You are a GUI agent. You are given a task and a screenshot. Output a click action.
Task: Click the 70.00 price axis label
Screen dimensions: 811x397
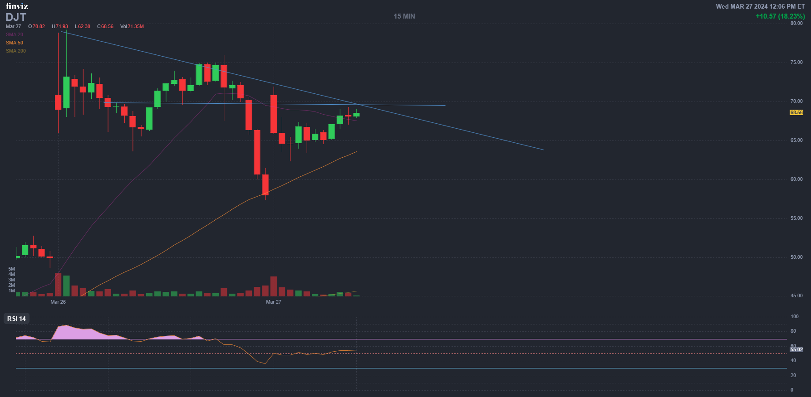coord(796,101)
